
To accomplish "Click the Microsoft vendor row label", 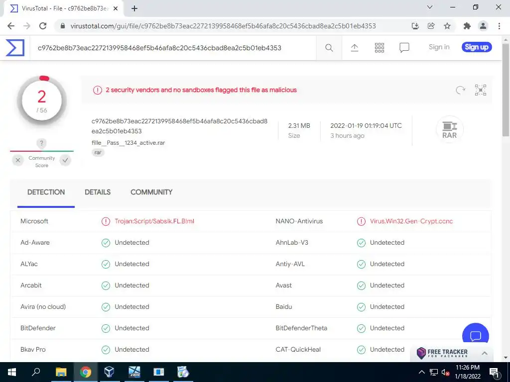I will pyautogui.click(x=34, y=221).
